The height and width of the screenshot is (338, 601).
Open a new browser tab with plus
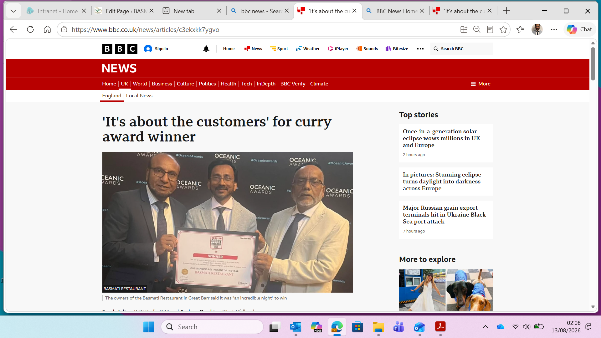(506, 11)
